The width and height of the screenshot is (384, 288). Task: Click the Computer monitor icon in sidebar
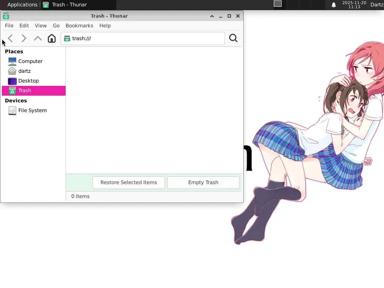(x=12, y=61)
